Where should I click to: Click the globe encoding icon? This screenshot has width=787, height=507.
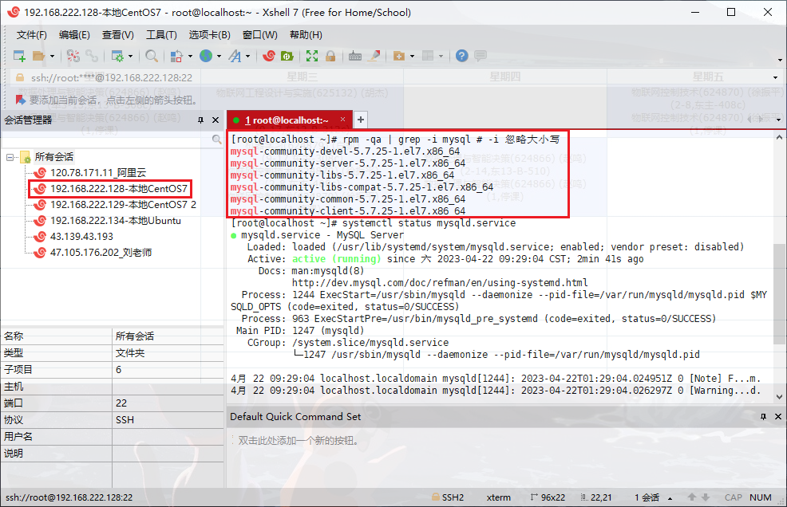coord(206,56)
